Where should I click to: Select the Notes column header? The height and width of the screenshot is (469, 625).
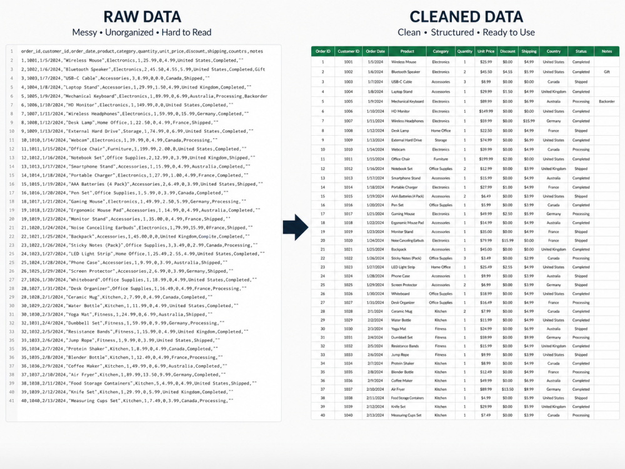click(607, 51)
